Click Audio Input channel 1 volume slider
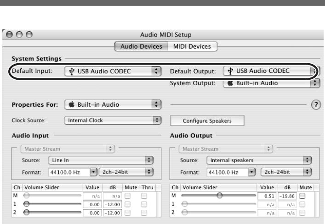This screenshot has height=224, width=325. (x=52, y=204)
